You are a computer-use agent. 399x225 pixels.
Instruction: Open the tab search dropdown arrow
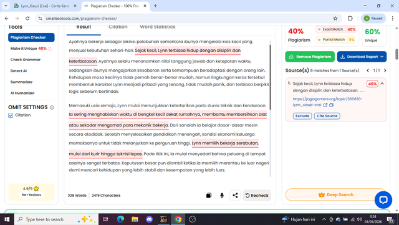pyautogui.click(x=6, y=6)
